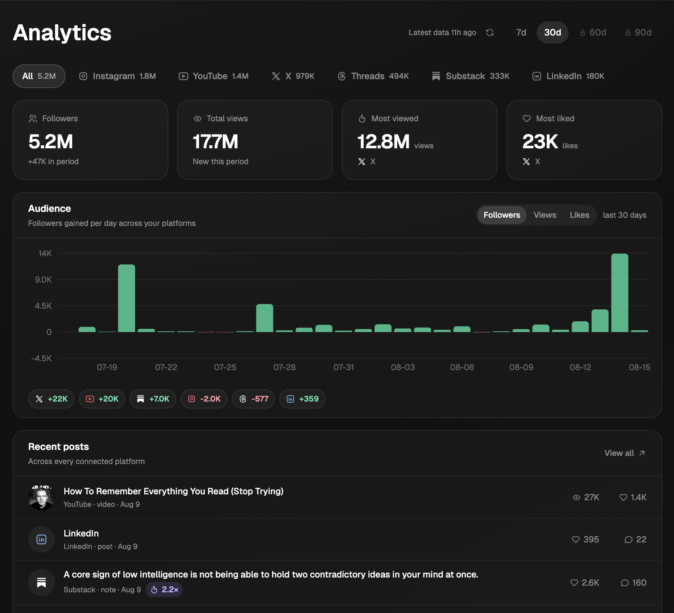This screenshot has width=674, height=613.
Task: Click the Followers card people icon
Action: 33,119
